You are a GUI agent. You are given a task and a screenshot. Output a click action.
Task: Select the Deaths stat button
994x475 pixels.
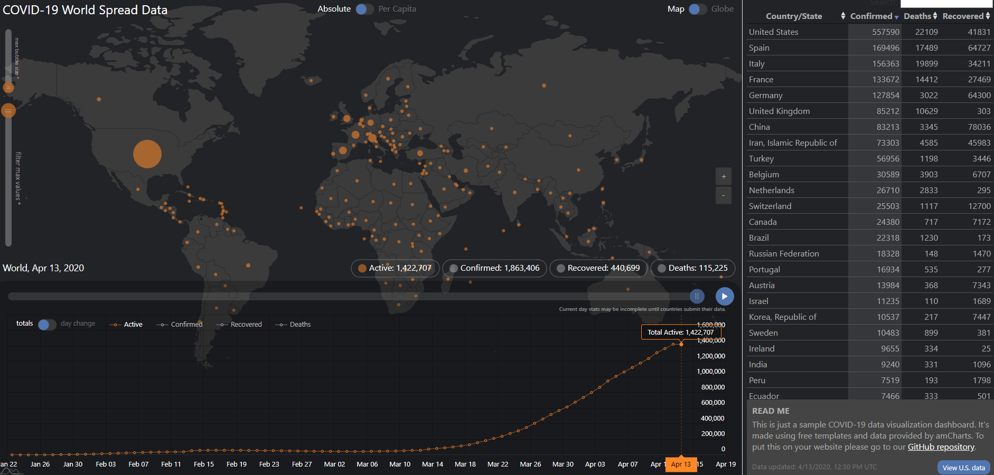coord(693,268)
